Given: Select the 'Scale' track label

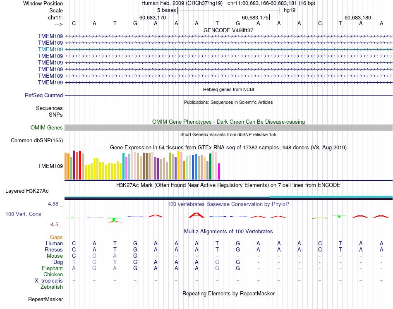Looking at the screenshot, I should (x=56, y=10).
